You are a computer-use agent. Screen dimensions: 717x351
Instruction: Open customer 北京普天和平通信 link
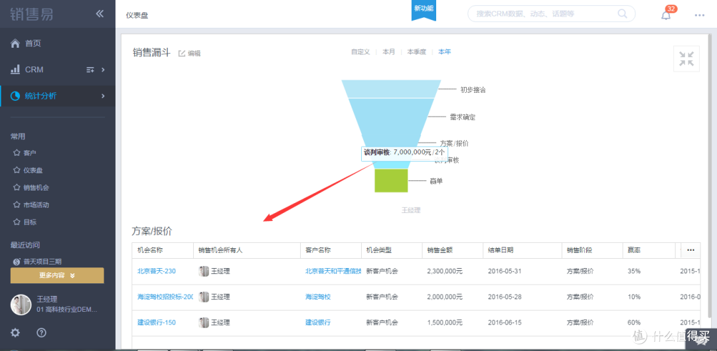tap(333, 271)
